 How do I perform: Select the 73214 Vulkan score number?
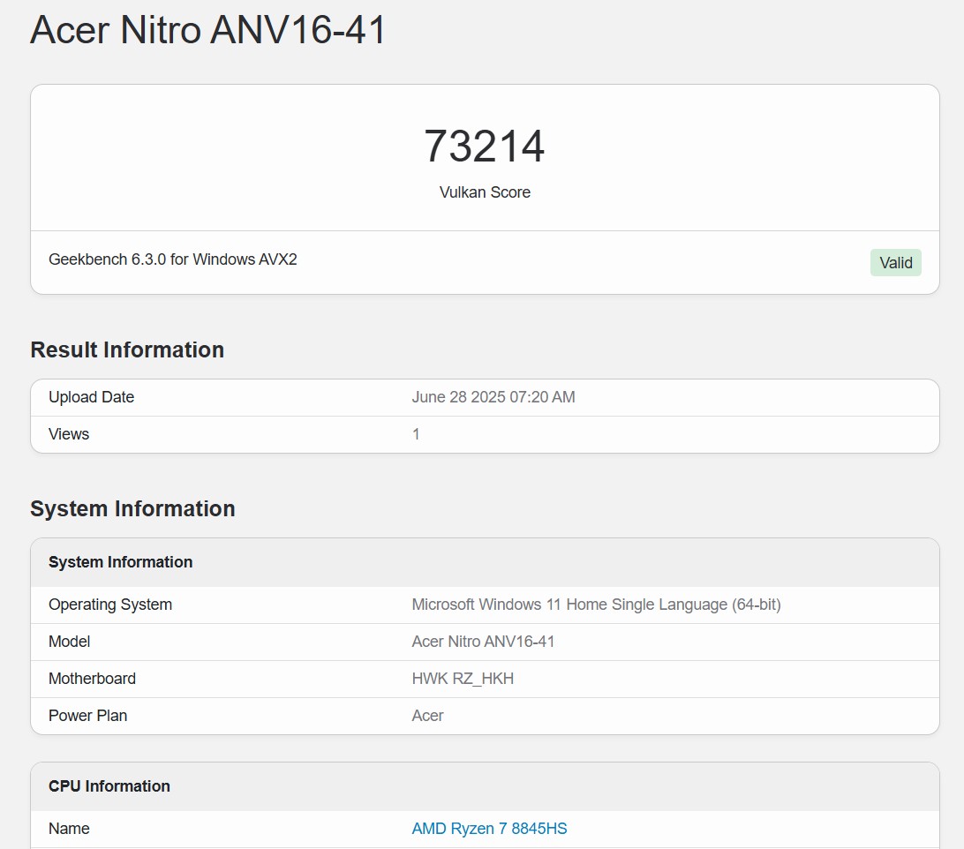click(485, 147)
